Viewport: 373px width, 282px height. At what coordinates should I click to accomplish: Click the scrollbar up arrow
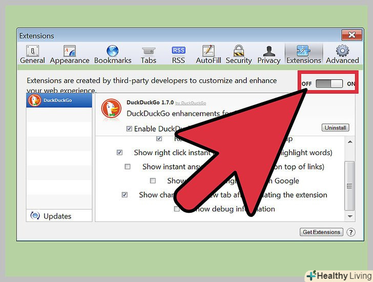coord(350,142)
